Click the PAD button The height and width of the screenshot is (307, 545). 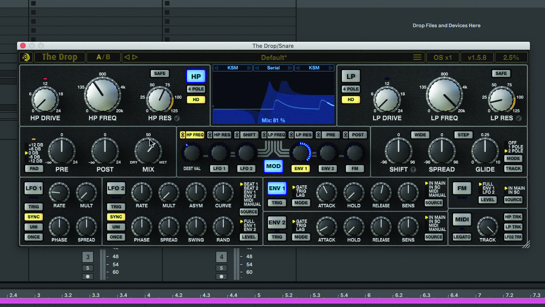tap(34, 169)
